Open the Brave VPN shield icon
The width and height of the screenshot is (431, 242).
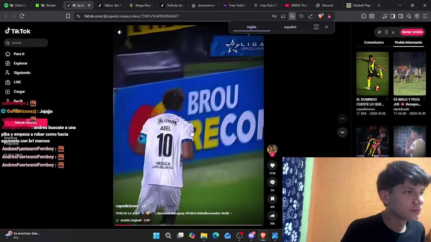coord(417,16)
